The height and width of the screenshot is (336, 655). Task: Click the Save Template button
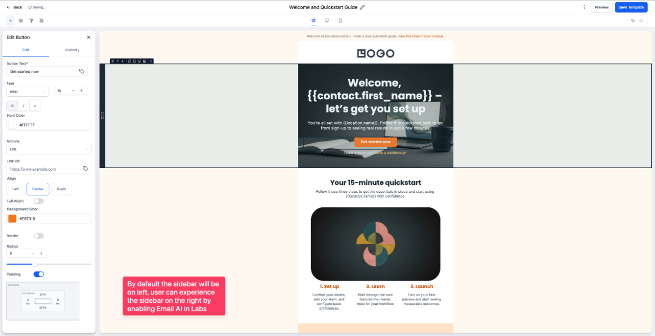pos(631,7)
